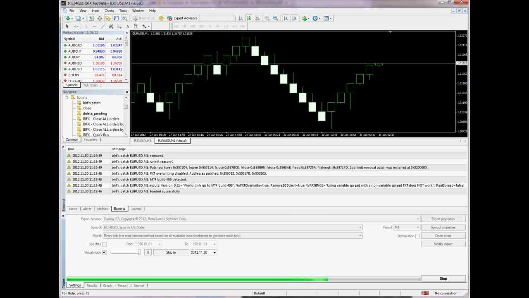
Task: Select the Cursor arrow tool
Action: click(x=67, y=26)
